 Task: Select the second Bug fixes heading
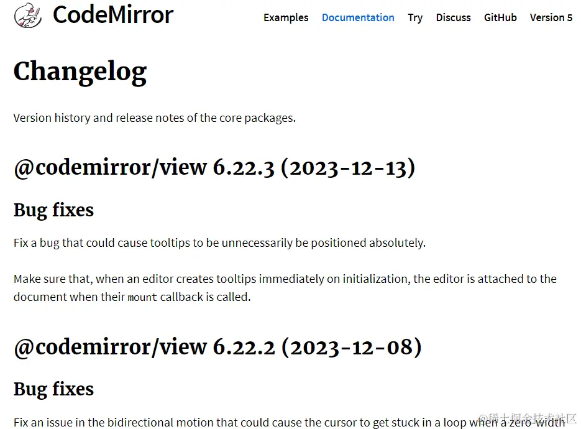pyautogui.click(x=53, y=389)
